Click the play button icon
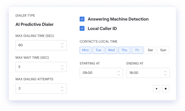Screen dimensions: 185x111 pos(156,89)
